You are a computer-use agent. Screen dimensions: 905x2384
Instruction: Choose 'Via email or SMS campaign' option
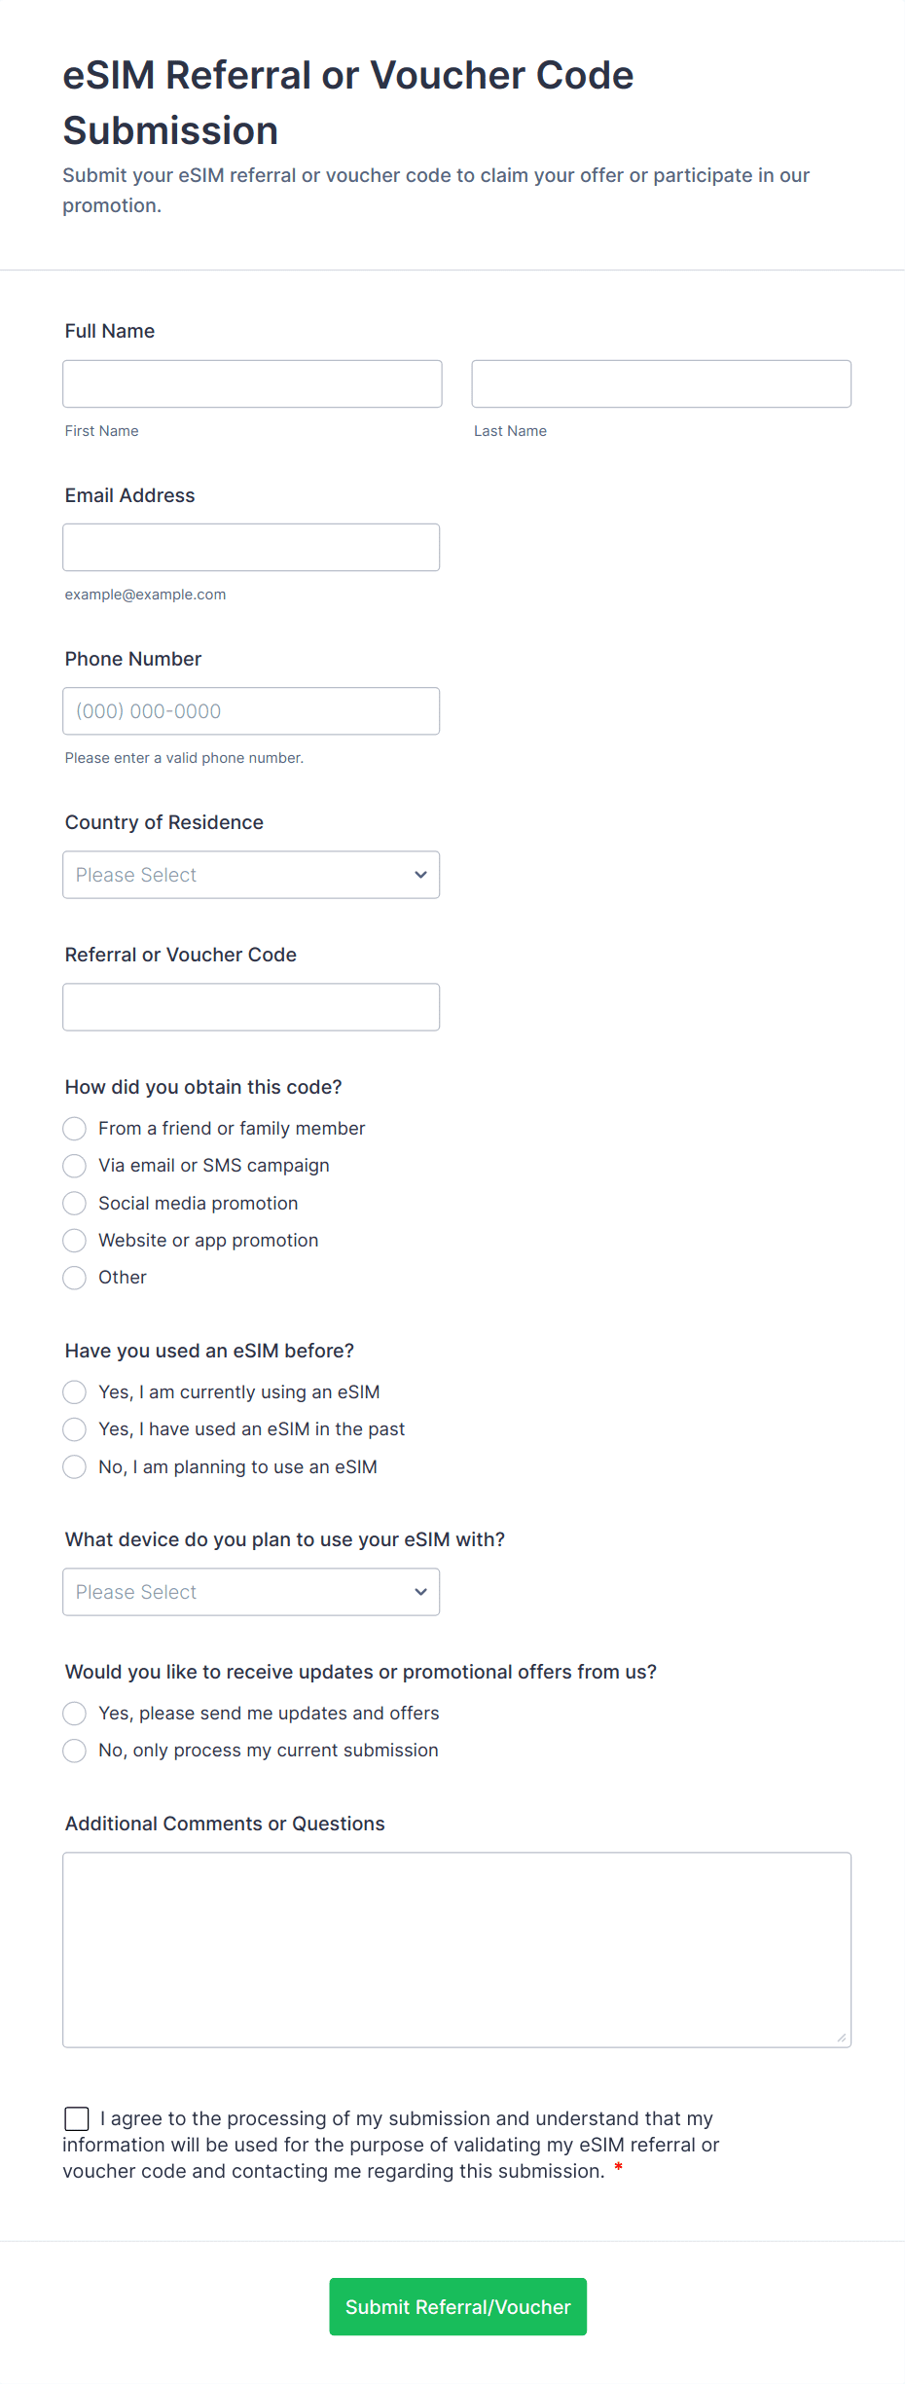[75, 1166]
